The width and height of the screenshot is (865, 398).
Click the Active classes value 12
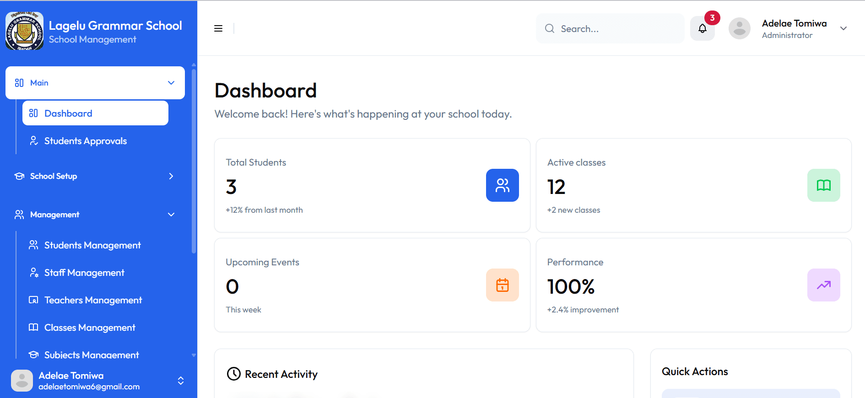(x=557, y=187)
